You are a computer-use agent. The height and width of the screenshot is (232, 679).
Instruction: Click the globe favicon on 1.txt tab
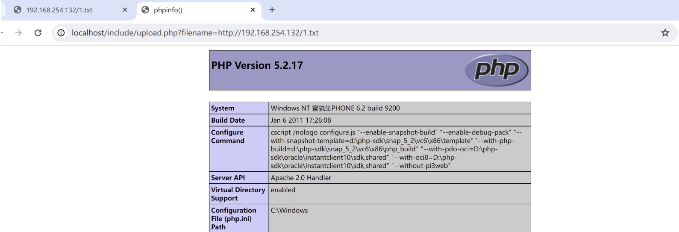point(18,10)
